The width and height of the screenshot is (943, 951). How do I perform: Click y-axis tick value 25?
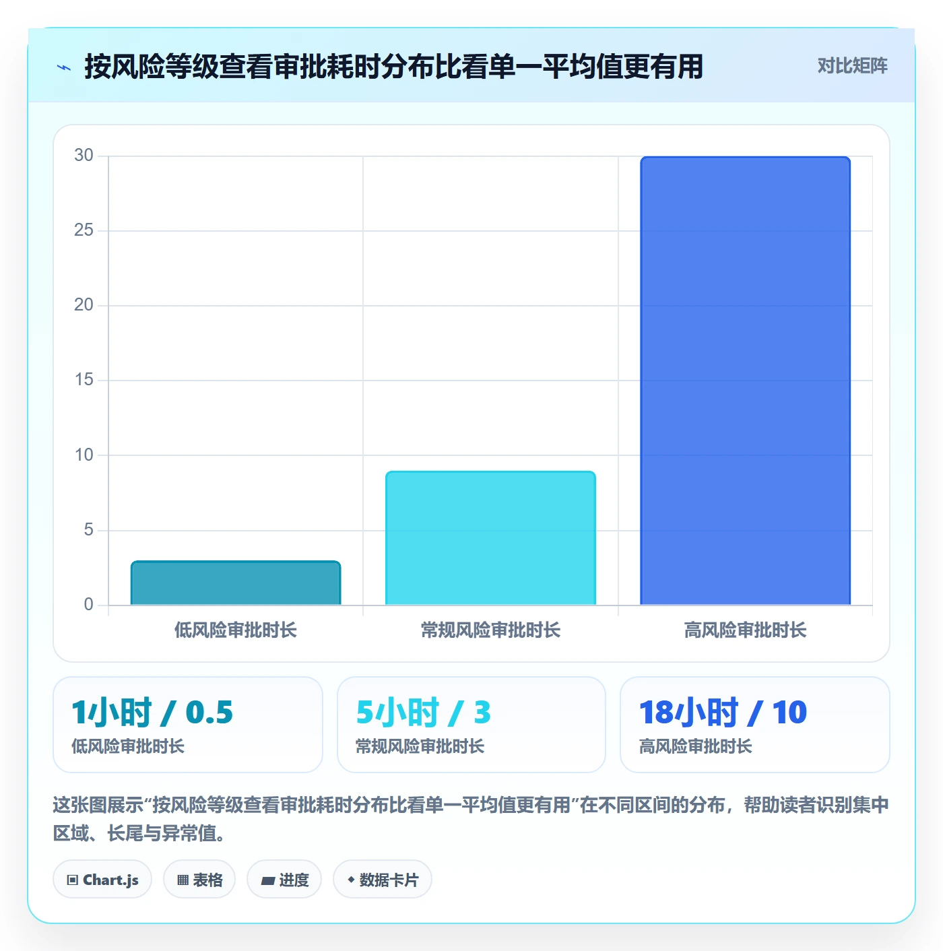click(84, 230)
